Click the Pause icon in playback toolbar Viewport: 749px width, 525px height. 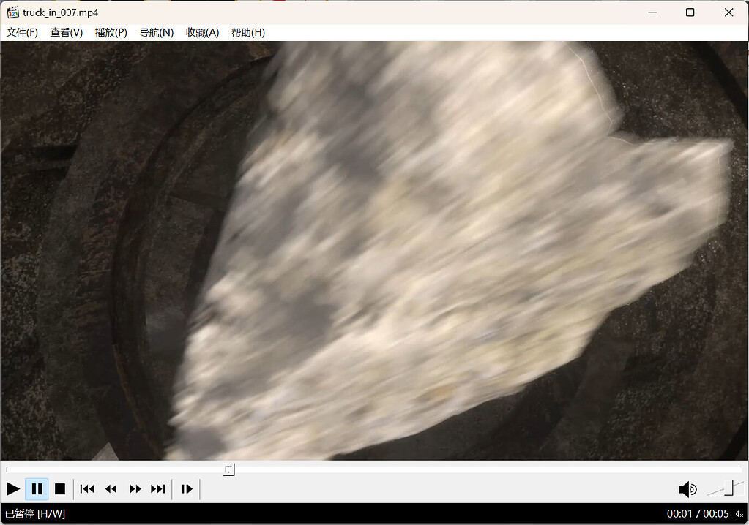[37, 488]
